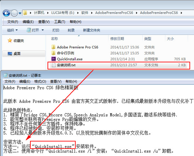The width and height of the screenshot is (194, 156).
Task: Select the LUCIA专用 (E:) breadcrumb
Action: click(x=63, y=13)
